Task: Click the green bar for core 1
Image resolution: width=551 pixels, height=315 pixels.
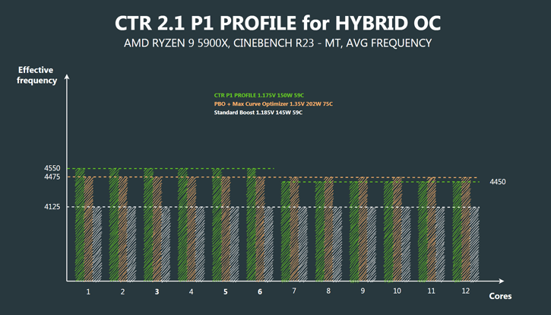Action: [x=80, y=224]
